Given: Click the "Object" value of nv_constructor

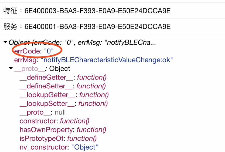Looking at the screenshot, I should pos(84,147).
